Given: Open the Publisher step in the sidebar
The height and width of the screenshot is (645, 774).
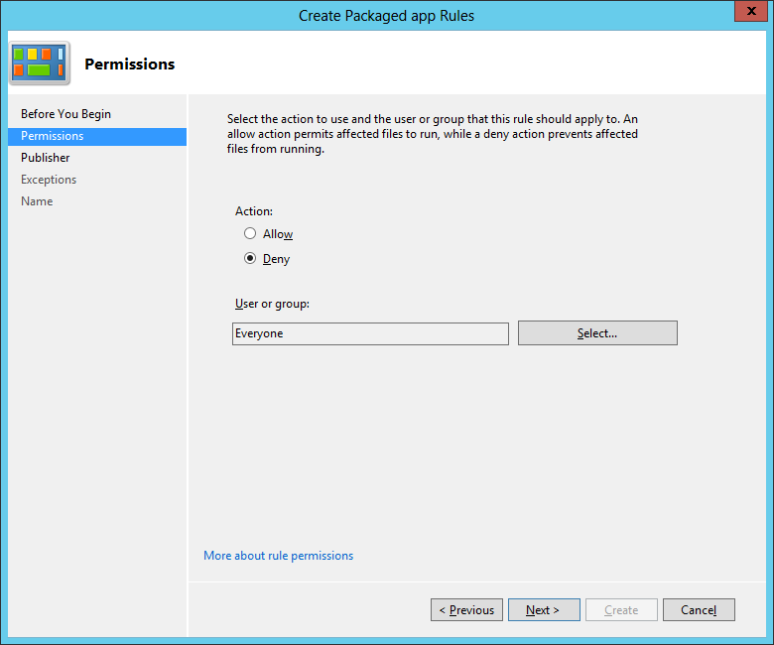Looking at the screenshot, I should click(x=46, y=158).
